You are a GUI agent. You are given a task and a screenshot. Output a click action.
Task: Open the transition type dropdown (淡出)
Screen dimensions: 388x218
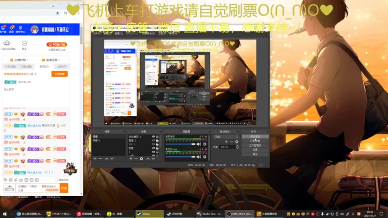[x=226, y=137]
